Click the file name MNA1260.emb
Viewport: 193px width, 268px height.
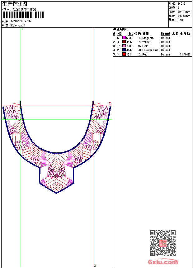pyautogui.click(x=21, y=21)
